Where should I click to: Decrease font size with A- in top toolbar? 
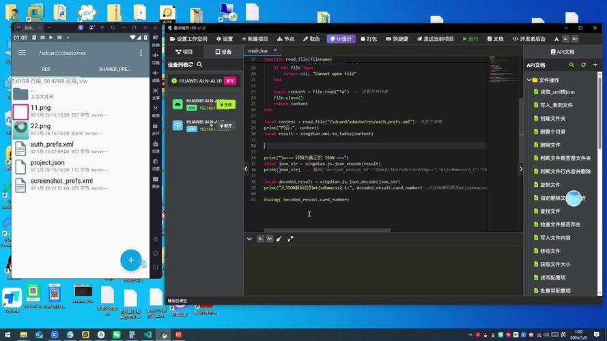click(566, 39)
